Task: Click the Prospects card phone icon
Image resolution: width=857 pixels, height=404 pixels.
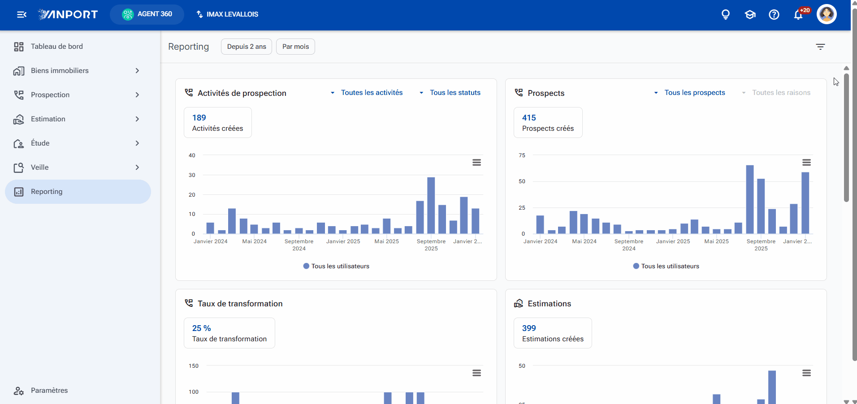Action: (x=519, y=93)
